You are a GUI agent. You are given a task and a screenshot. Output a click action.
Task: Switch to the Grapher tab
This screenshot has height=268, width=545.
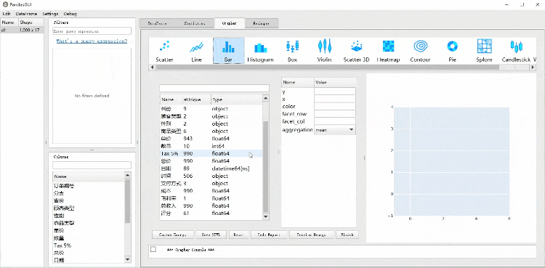pyautogui.click(x=230, y=23)
